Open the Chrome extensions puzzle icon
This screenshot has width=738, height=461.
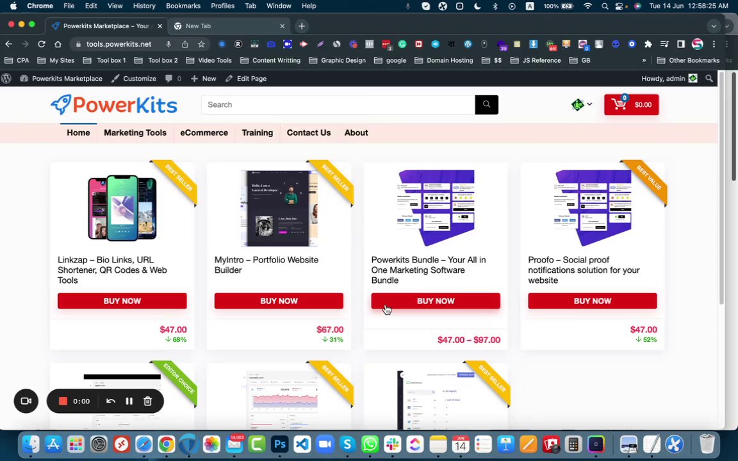coord(648,44)
